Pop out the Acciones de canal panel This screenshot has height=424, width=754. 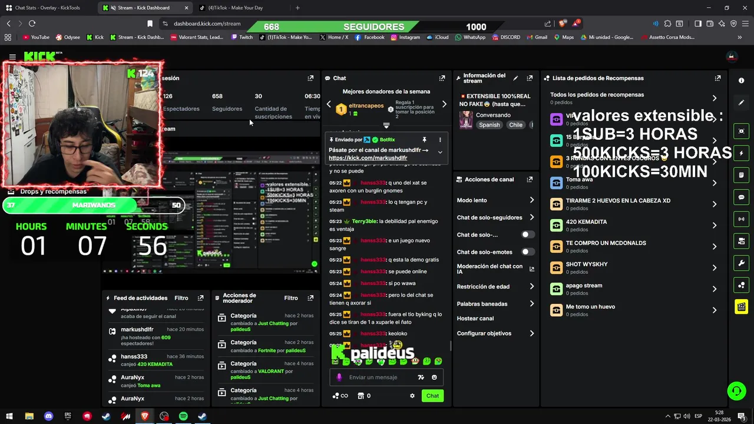(x=530, y=180)
